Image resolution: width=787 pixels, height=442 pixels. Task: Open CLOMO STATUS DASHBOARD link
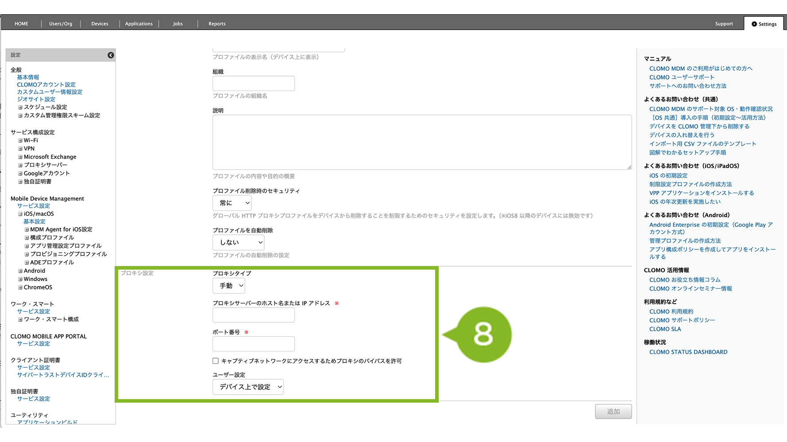click(688, 352)
